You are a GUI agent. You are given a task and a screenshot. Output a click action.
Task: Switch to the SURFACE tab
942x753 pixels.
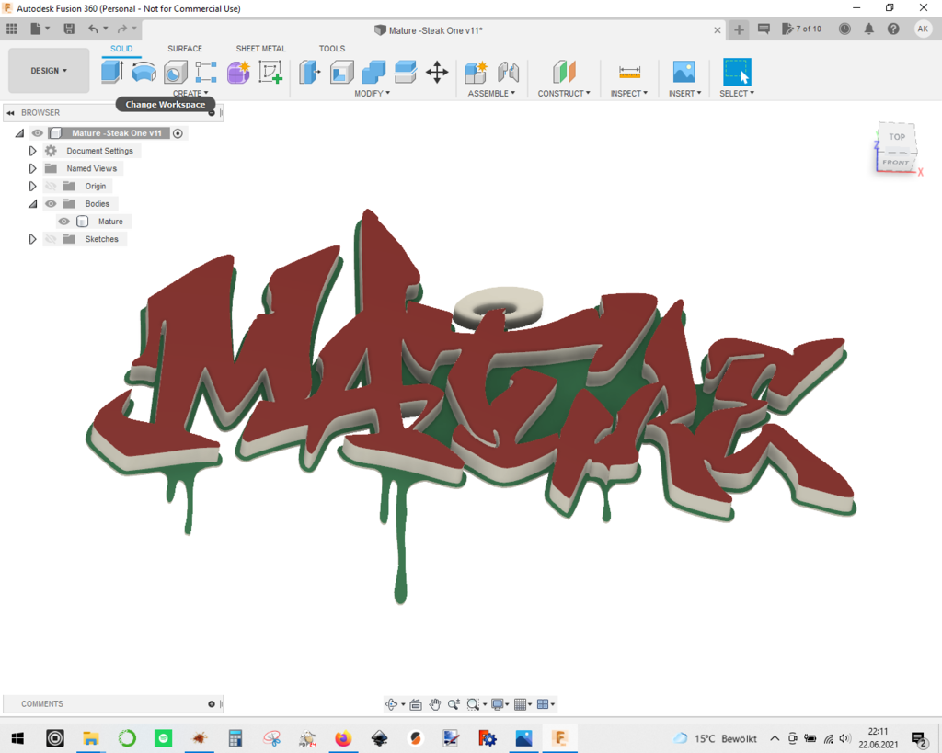click(x=185, y=49)
